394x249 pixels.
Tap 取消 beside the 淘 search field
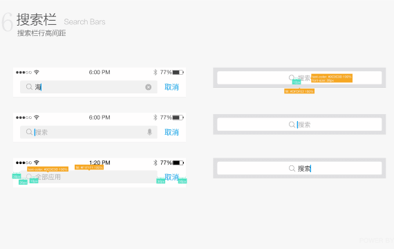(171, 87)
